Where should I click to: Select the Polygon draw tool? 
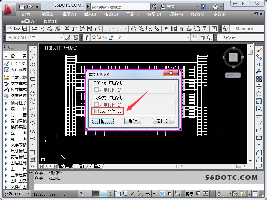click(x=33, y=71)
